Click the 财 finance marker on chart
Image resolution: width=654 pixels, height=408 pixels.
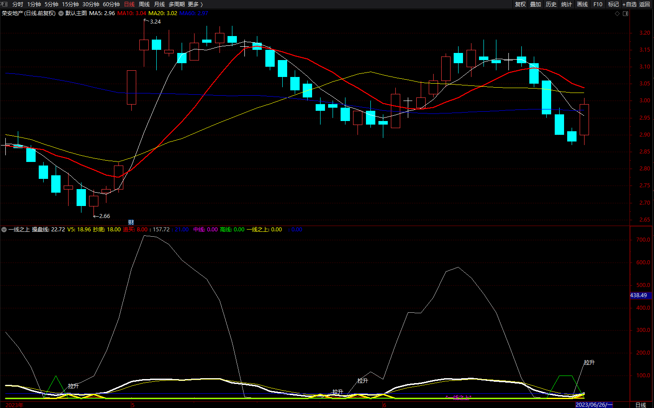(131, 222)
